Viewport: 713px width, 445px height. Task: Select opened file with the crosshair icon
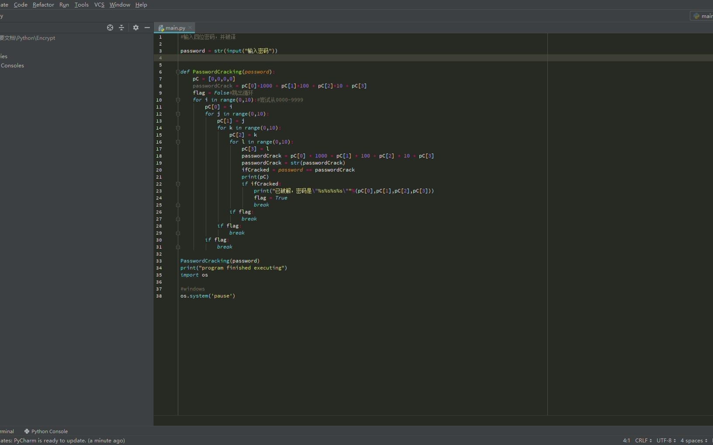pos(110,27)
